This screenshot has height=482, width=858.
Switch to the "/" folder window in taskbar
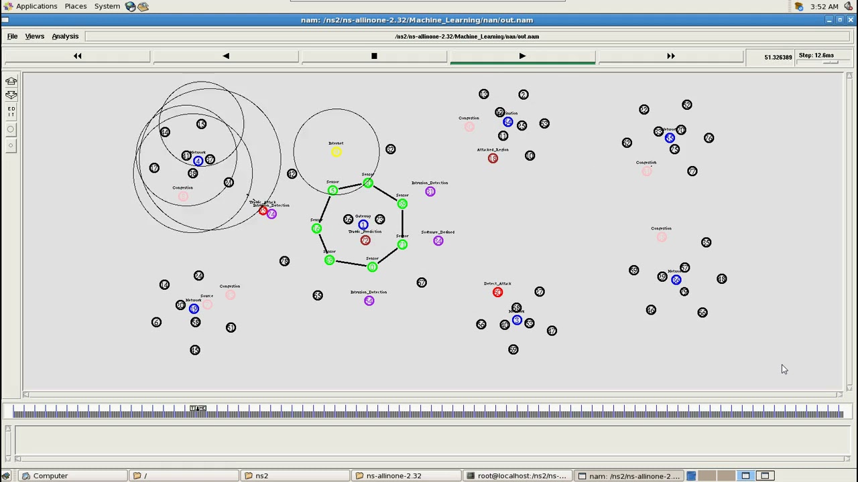[184, 476]
